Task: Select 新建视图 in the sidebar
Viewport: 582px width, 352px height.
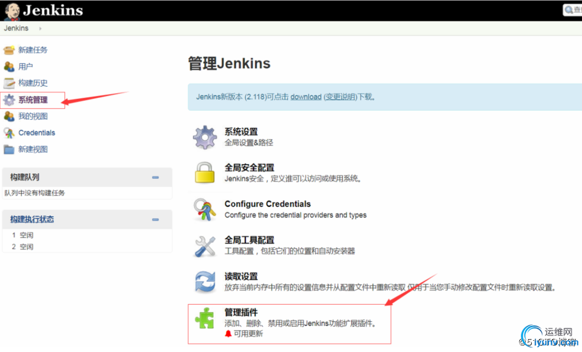Action: coord(33,149)
